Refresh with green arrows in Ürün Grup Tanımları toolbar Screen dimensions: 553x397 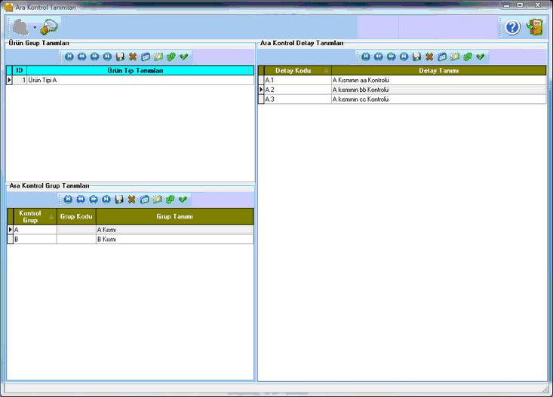[171, 56]
